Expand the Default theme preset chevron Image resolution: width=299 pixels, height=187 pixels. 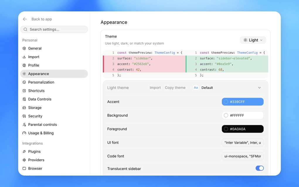tap(259, 88)
